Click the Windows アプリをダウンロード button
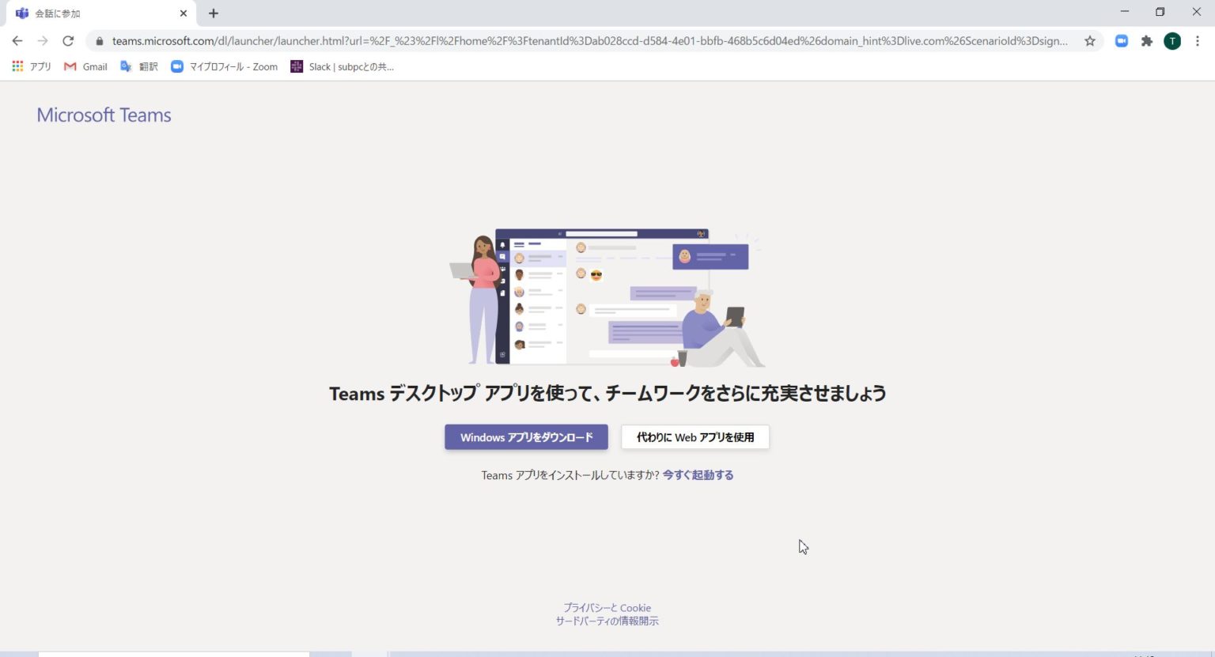This screenshot has width=1215, height=657. [526, 437]
